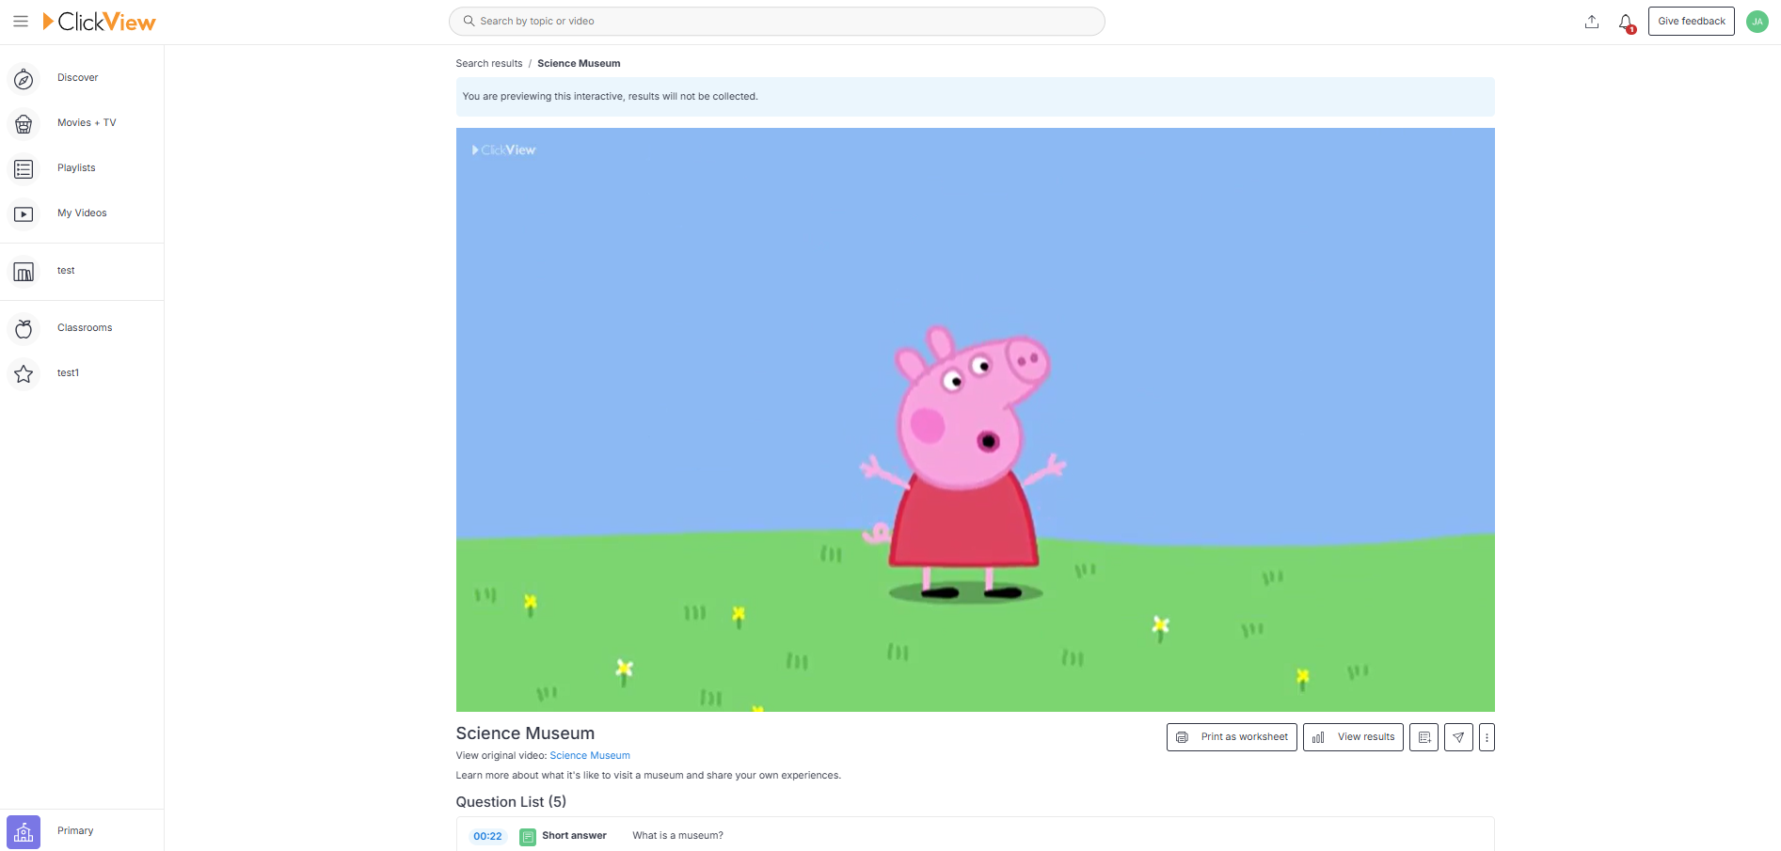Open the notifications bell
This screenshot has width=1781, height=851.
click(x=1626, y=22)
